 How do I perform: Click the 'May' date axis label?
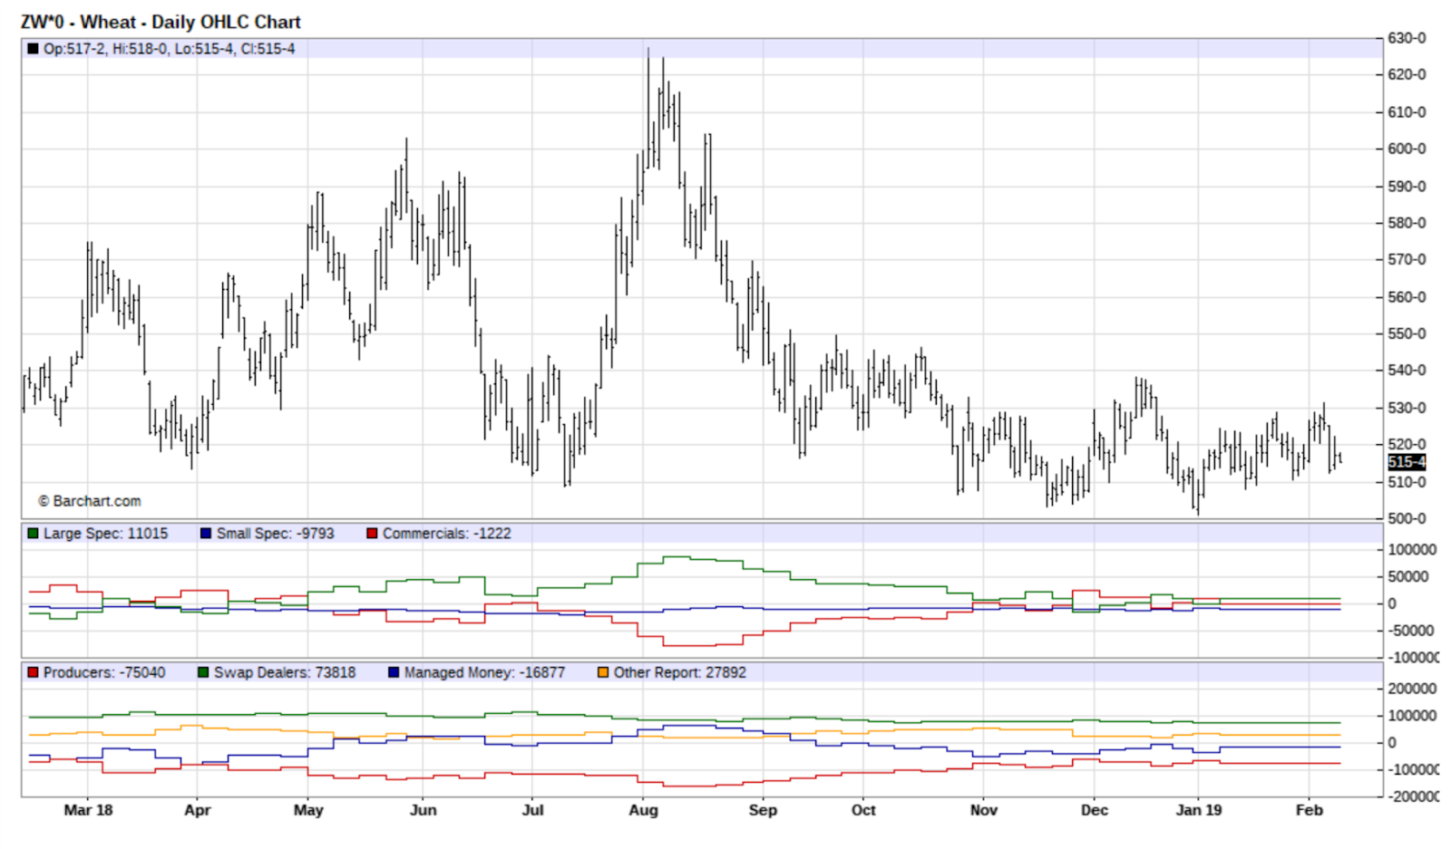[x=308, y=810]
